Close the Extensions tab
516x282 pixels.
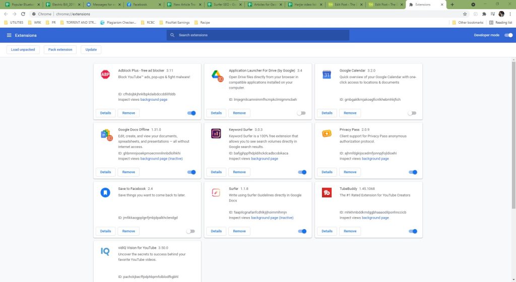point(442,5)
